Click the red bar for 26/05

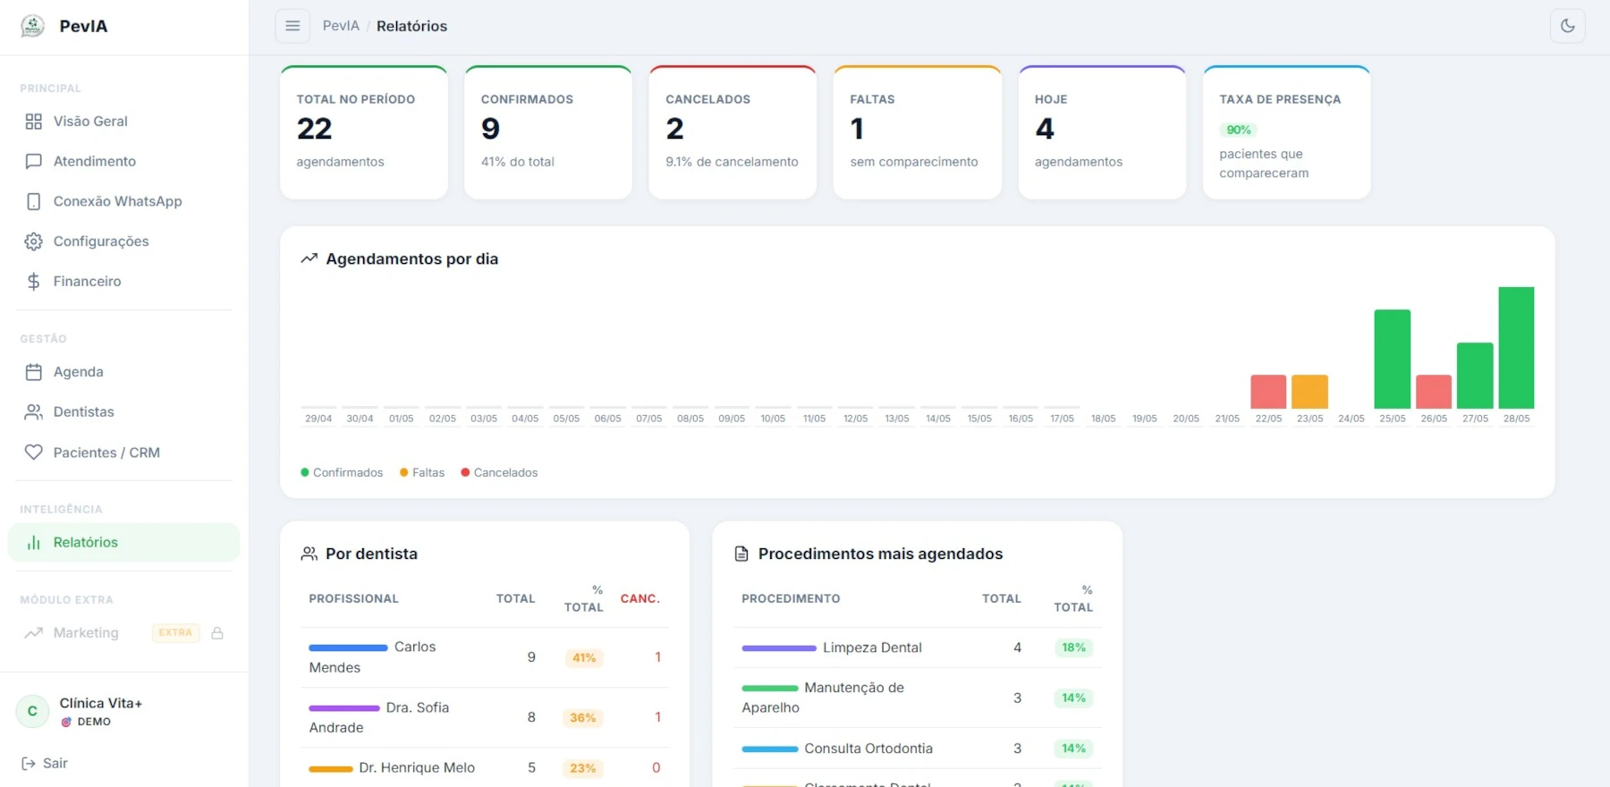(1434, 392)
